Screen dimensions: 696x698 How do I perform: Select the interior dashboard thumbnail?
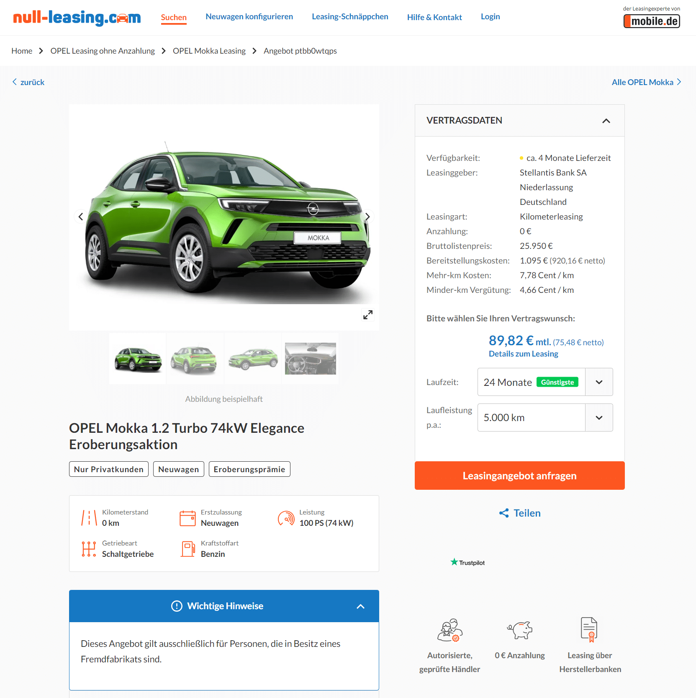pos(311,359)
